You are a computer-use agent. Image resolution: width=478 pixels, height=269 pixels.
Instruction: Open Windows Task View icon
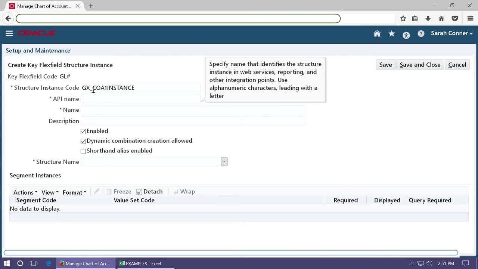click(34, 263)
